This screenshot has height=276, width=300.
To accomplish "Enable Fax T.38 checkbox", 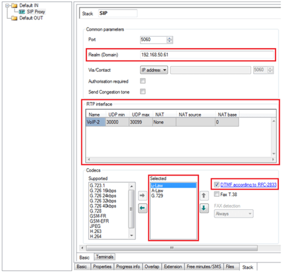I will [x=217, y=194].
